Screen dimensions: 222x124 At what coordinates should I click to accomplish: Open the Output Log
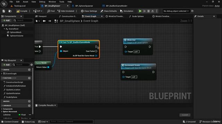click(28, 122)
